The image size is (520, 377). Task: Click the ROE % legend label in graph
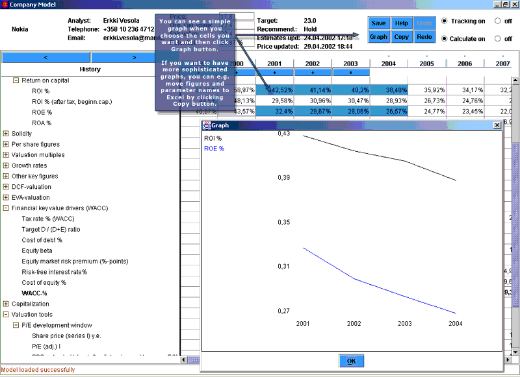click(214, 149)
